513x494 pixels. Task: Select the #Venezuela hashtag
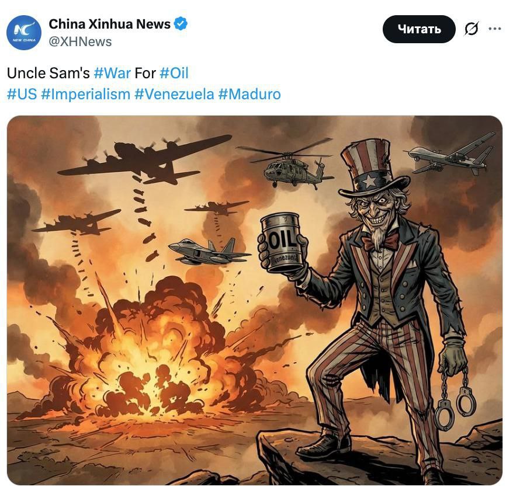point(174,94)
